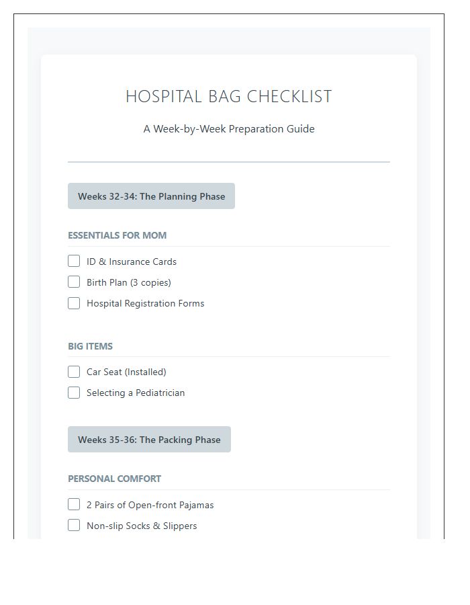Click the ID & Insurance Cards label text
This screenshot has height=605, width=470.
[x=131, y=261]
